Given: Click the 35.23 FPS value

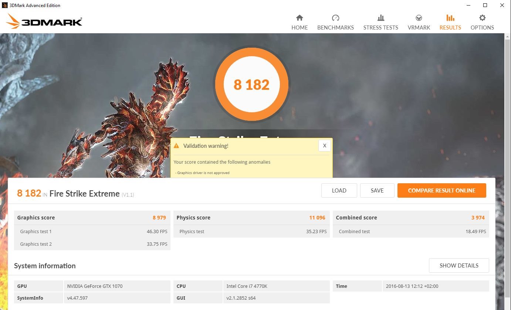Looking at the screenshot, I should 316,231.
